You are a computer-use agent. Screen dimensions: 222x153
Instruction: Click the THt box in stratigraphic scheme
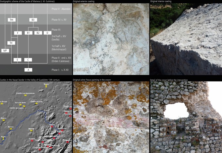point(12,20)
